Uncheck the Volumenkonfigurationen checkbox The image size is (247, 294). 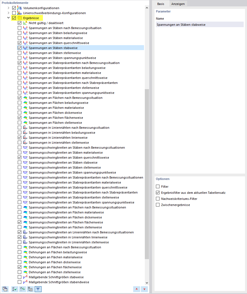click(14, 8)
